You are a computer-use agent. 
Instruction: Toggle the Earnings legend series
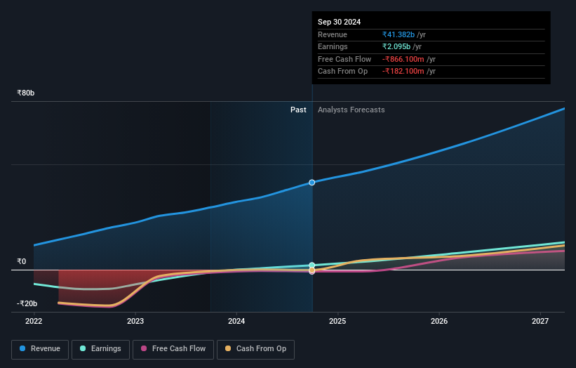(x=100, y=349)
